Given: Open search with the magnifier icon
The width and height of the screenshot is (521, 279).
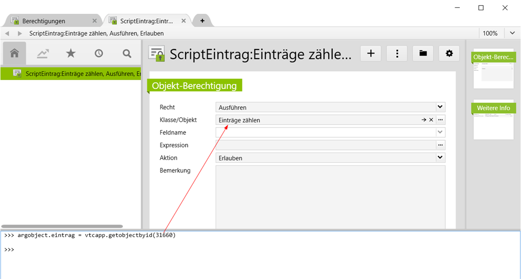Looking at the screenshot, I should click(x=127, y=53).
